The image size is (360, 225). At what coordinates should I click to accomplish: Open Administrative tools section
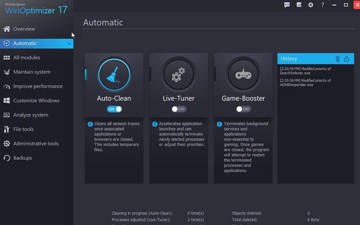(37, 143)
